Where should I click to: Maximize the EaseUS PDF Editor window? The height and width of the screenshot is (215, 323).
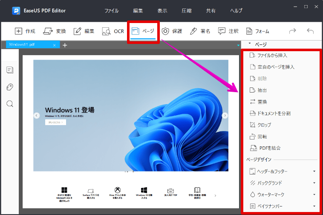click(306, 7)
